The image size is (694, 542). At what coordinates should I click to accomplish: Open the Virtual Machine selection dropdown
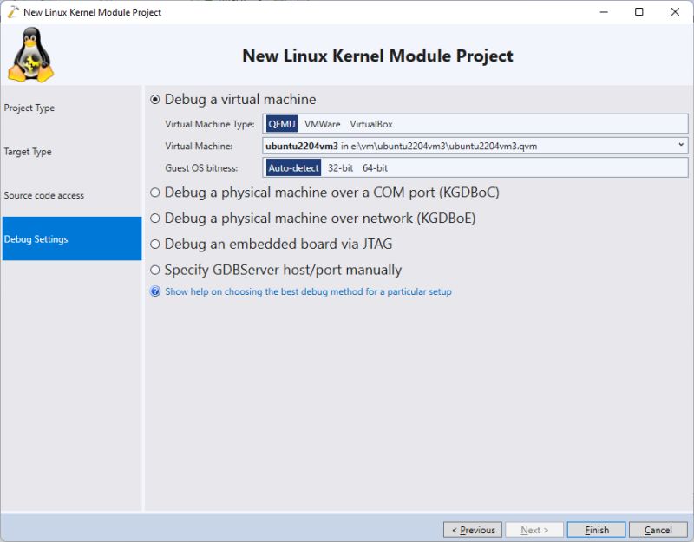coord(680,145)
